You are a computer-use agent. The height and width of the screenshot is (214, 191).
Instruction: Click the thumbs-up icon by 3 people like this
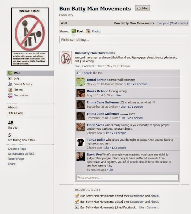78,73
